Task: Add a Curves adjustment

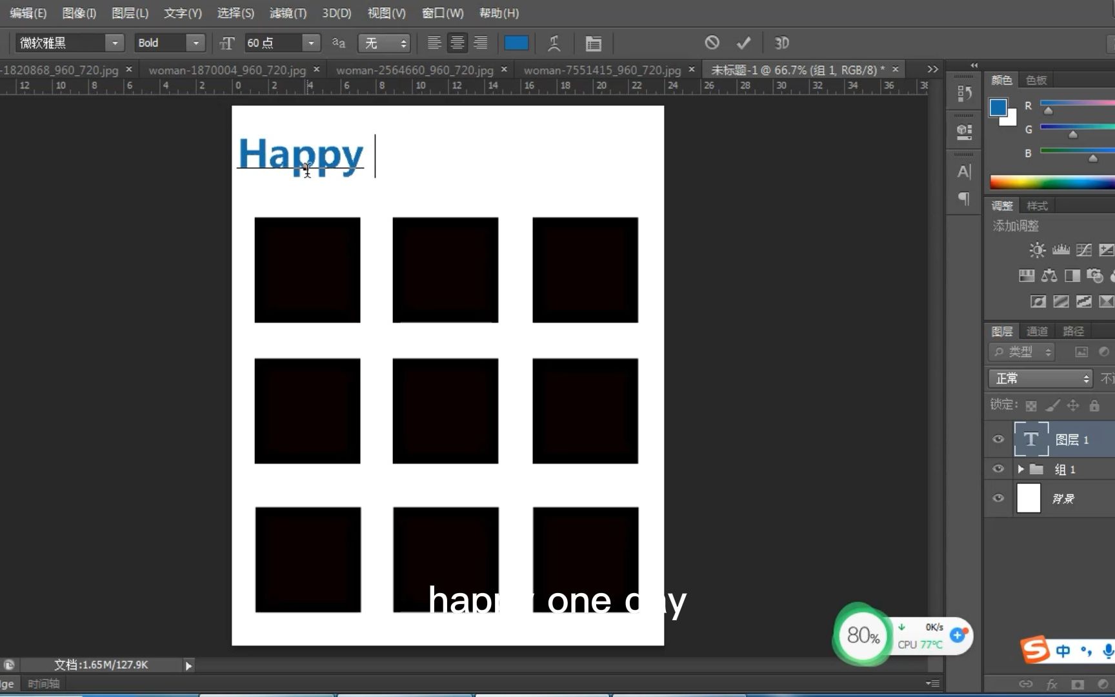Action: pos(1084,250)
